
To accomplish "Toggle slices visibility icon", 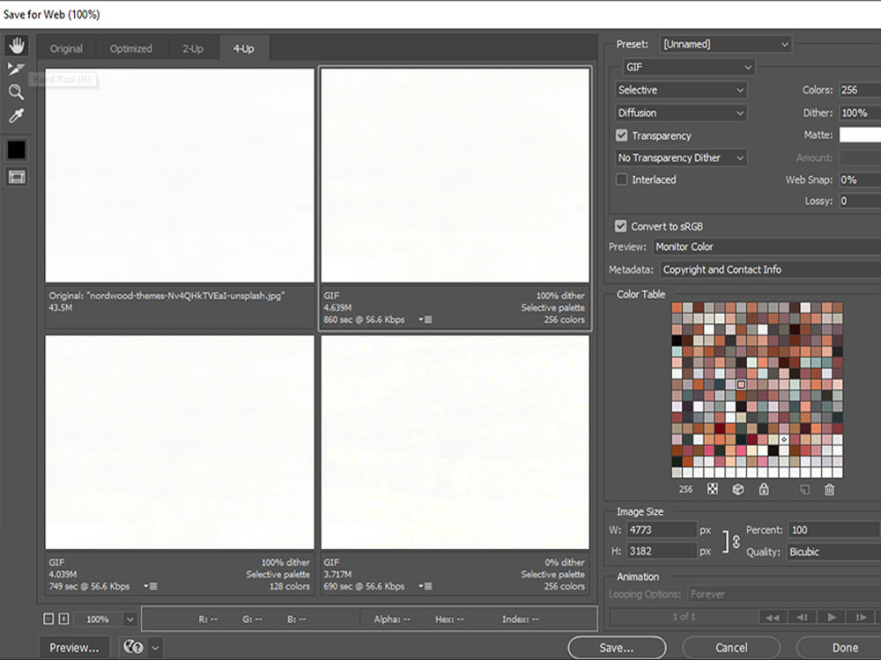I will [16, 178].
